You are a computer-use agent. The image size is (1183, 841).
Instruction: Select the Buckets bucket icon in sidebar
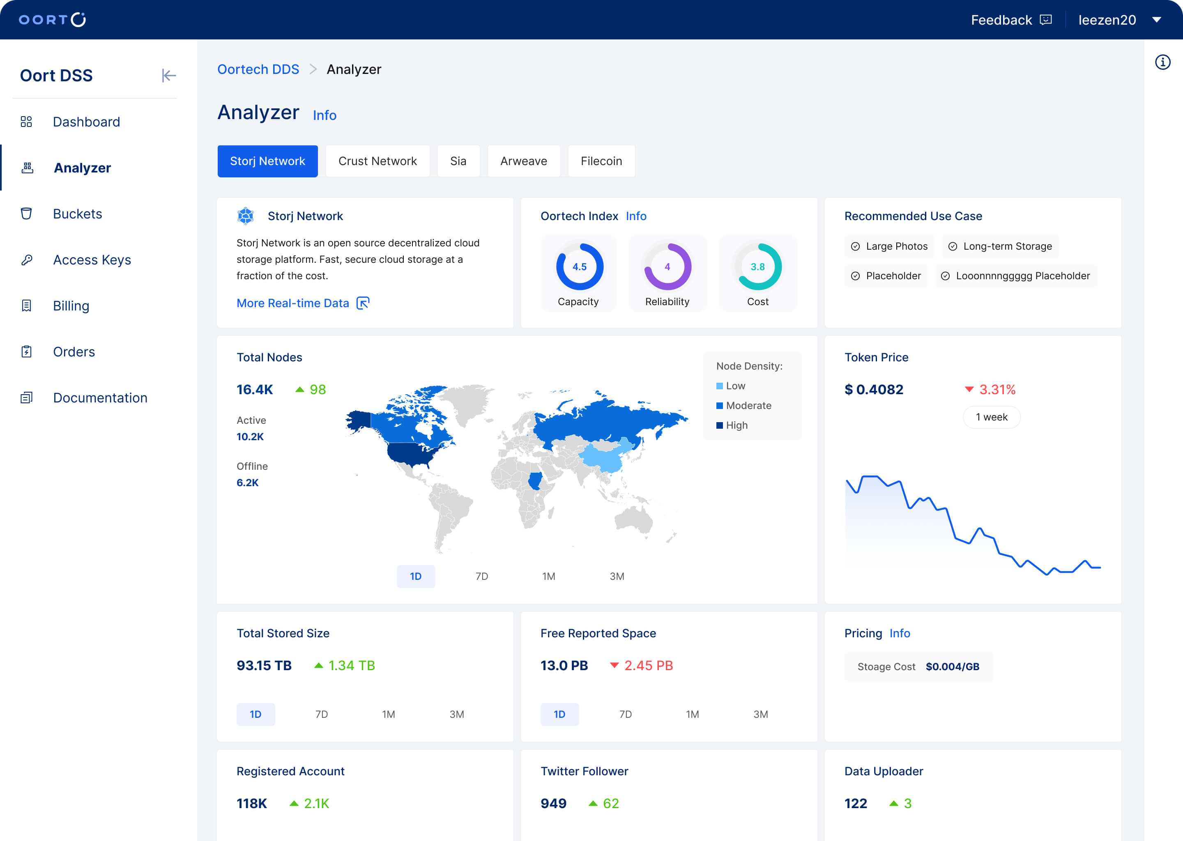(x=26, y=214)
